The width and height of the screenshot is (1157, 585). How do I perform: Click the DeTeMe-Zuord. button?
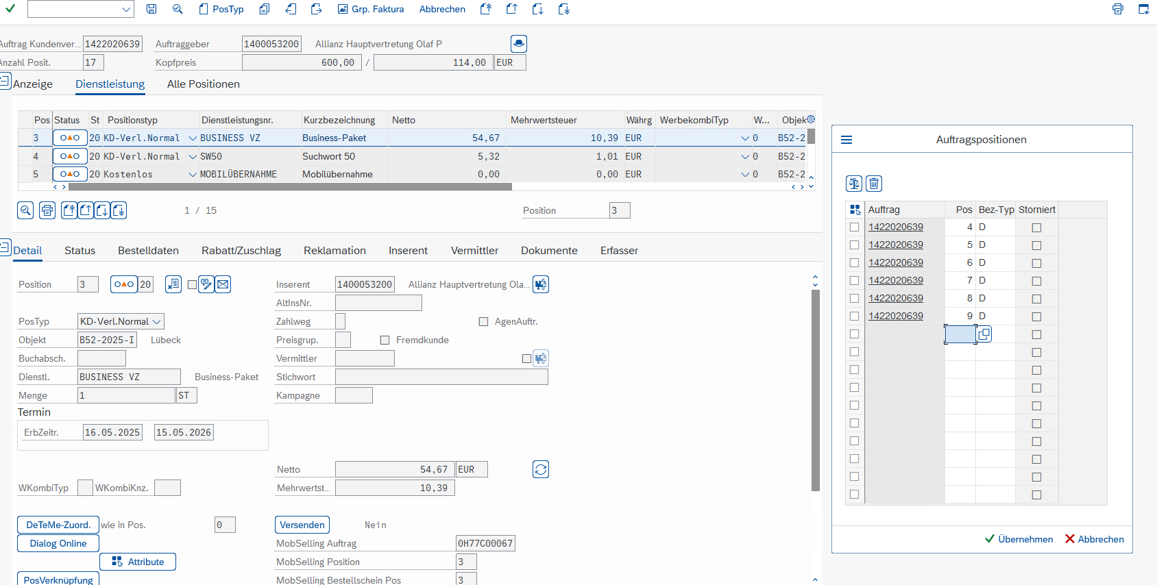click(58, 525)
